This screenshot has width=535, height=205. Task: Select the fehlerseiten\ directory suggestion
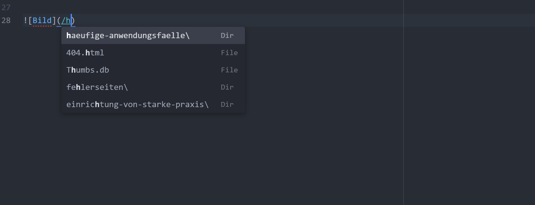tap(97, 87)
